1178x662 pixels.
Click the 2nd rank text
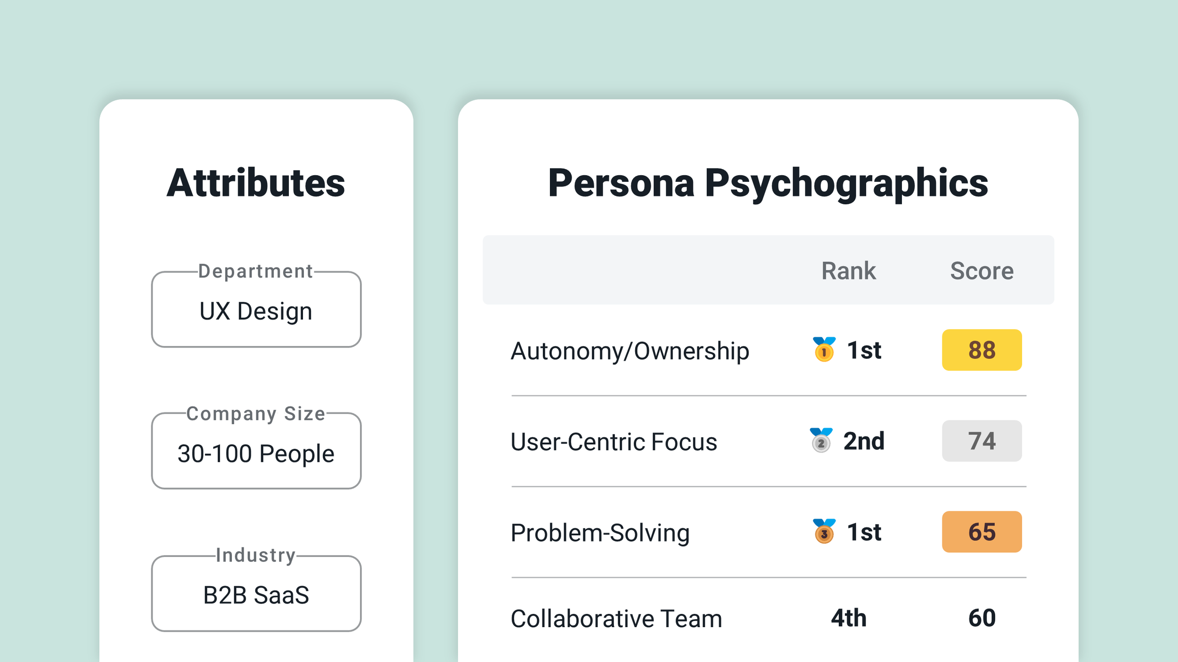click(864, 441)
